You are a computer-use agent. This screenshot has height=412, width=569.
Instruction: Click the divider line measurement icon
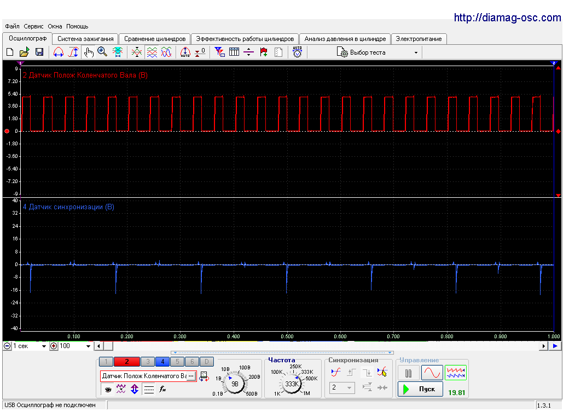tap(248, 52)
